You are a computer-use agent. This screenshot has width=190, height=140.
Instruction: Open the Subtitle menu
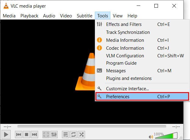click(84, 16)
